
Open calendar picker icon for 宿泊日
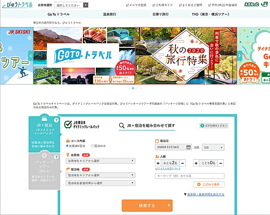point(189,147)
